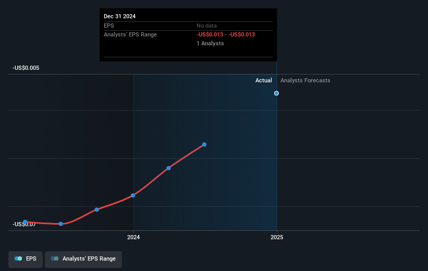
Task: Toggle the Analysts' EPS Range legend button
Action: click(83, 259)
